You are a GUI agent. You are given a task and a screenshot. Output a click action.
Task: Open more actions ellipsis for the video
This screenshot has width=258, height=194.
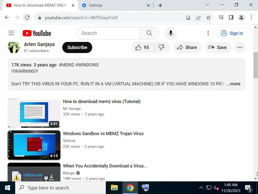click(x=240, y=47)
